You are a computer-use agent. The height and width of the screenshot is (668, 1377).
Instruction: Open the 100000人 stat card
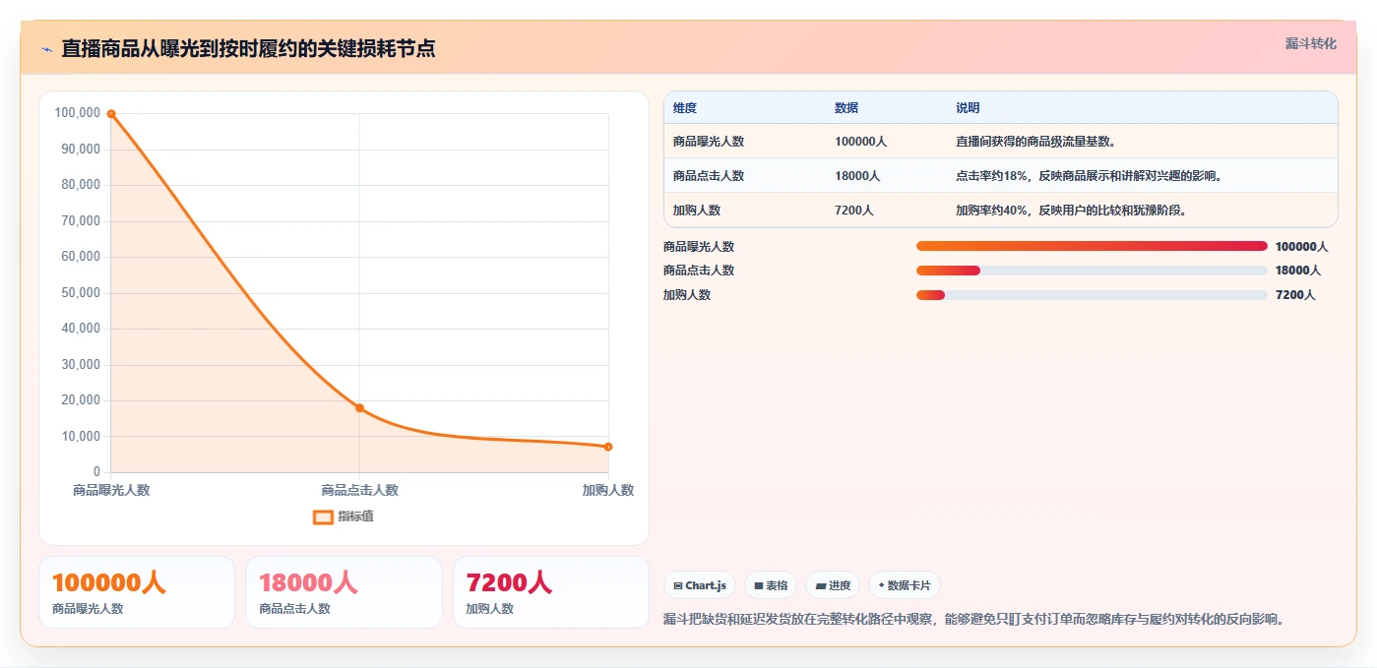click(x=137, y=592)
